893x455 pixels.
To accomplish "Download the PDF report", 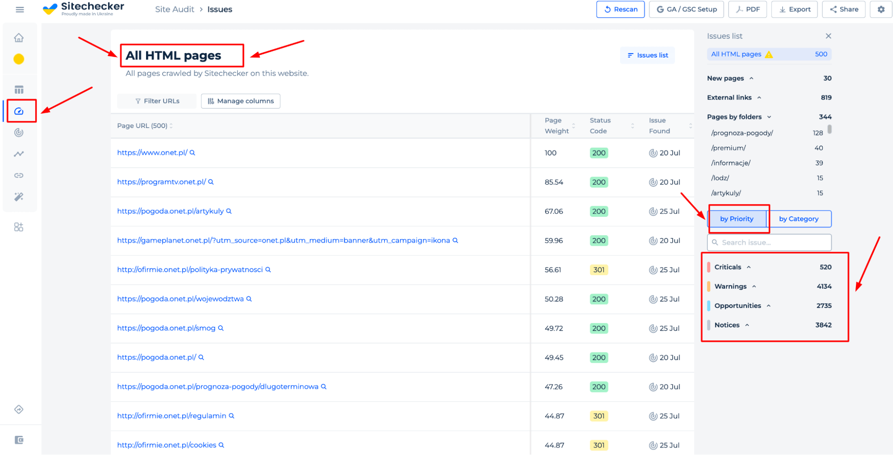I will (748, 9).
